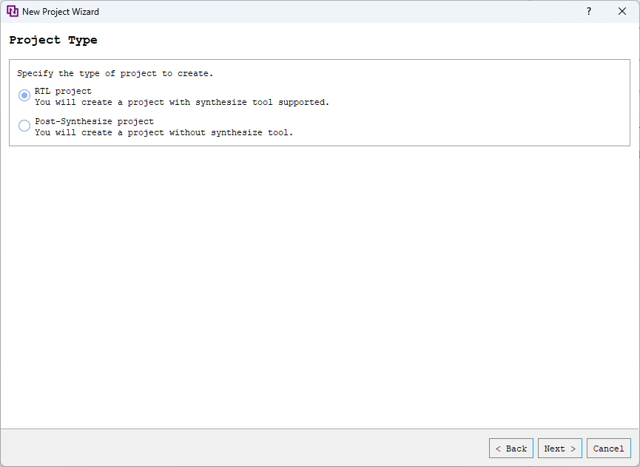This screenshot has width=640, height=467.
Task: Click the Post-Synthesize description line
Action: (166, 132)
